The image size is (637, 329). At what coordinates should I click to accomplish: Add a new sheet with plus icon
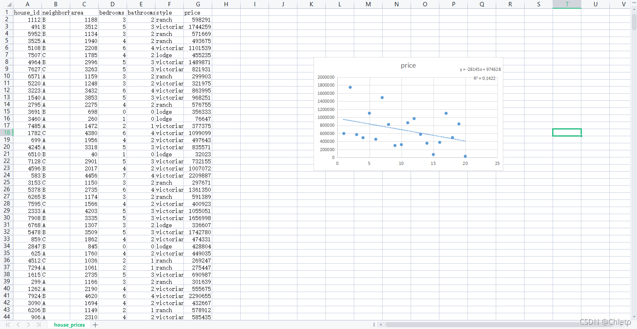pyautogui.click(x=95, y=325)
